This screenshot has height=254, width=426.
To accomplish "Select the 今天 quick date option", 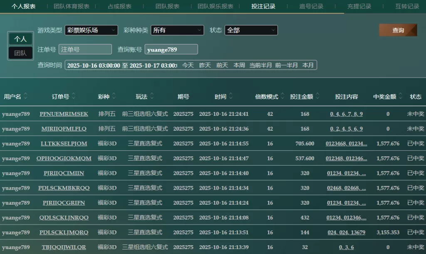I will pyautogui.click(x=188, y=65).
